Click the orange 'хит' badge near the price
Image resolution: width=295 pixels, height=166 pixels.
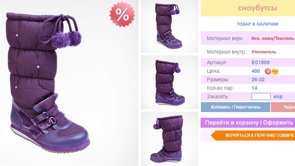tap(275, 71)
